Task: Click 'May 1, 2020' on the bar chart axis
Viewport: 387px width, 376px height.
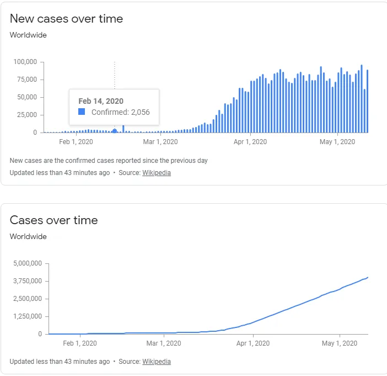Action: pos(337,142)
